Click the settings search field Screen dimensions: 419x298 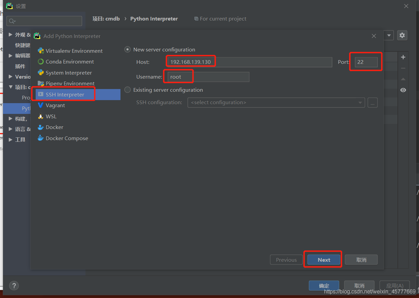[44, 21]
